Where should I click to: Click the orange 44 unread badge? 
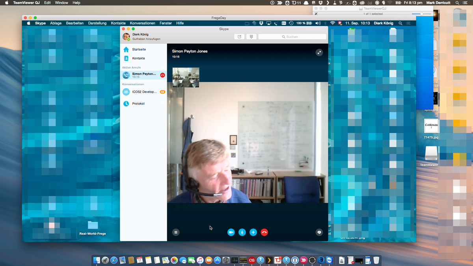pyautogui.click(x=162, y=92)
